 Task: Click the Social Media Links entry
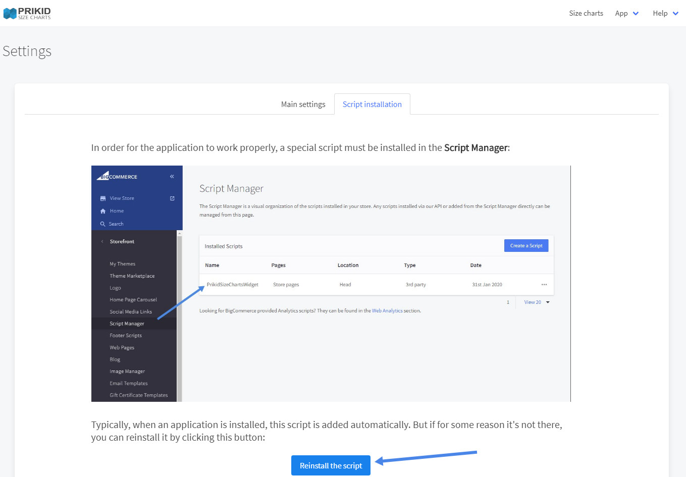point(131,312)
